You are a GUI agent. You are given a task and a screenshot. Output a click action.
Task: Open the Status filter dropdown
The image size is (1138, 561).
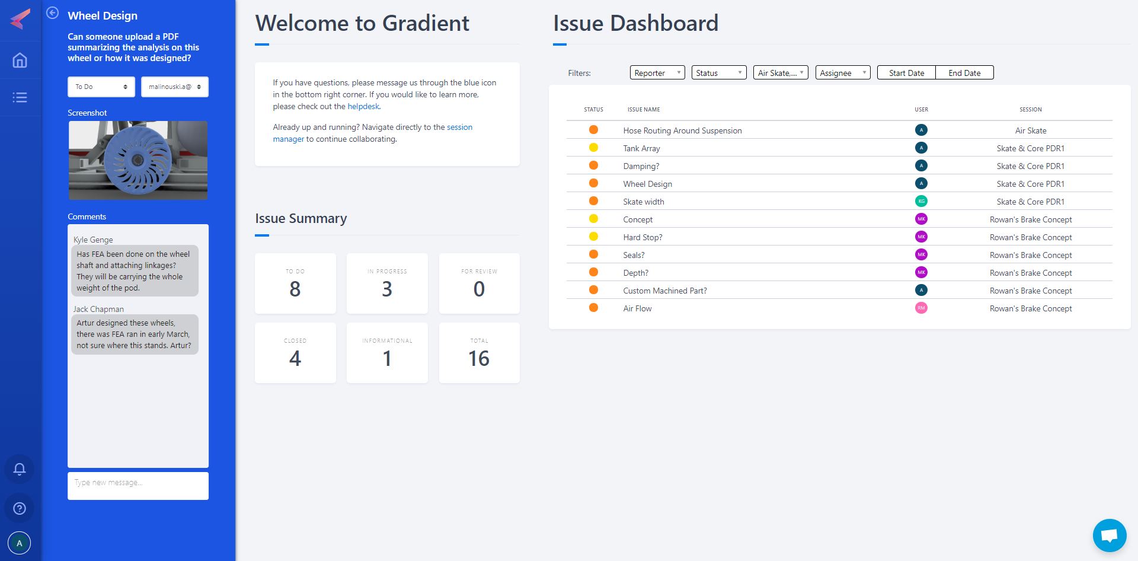718,72
